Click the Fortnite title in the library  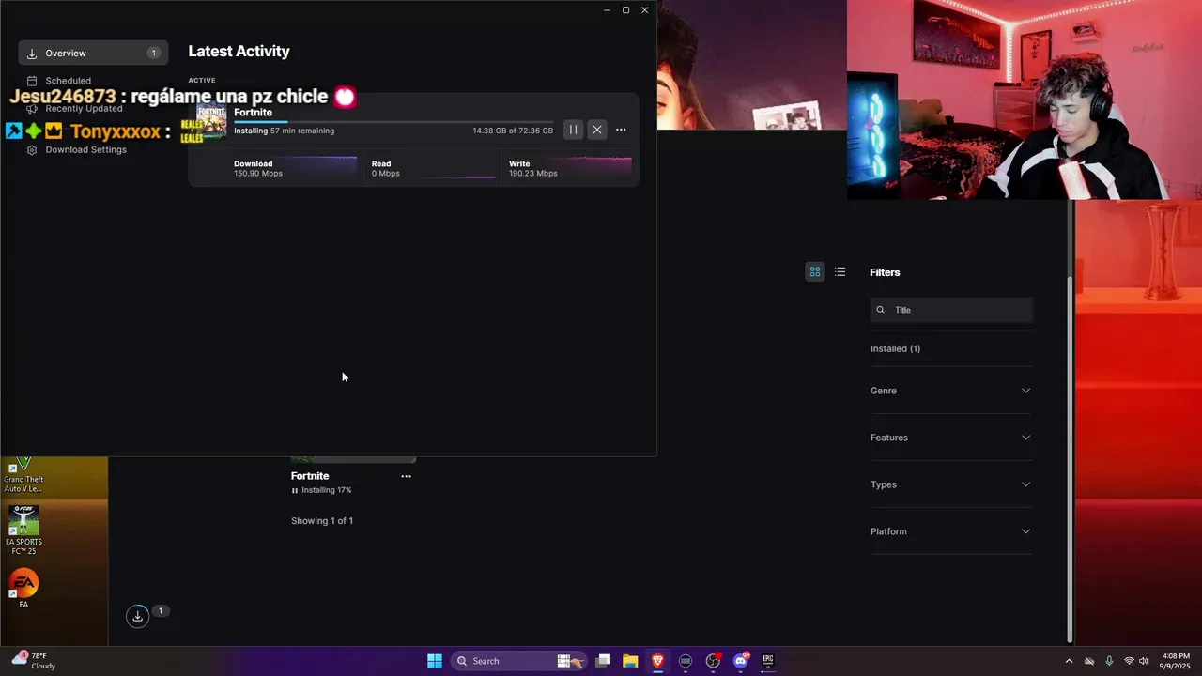click(x=310, y=476)
